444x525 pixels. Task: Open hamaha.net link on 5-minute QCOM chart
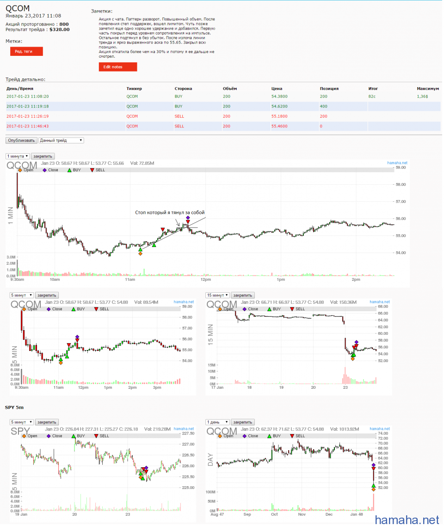click(x=184, y=302)
